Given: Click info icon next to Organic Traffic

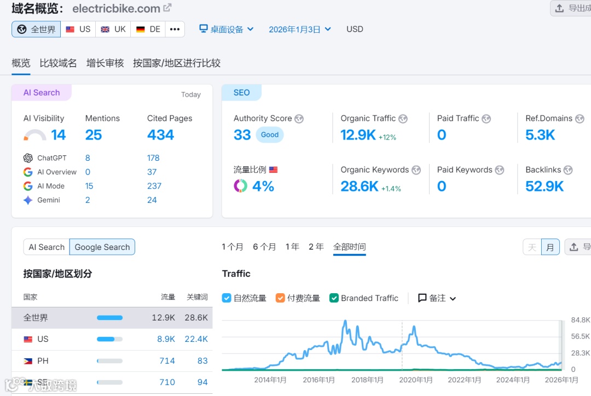Looking at the screenshot, I should [x=403, y=119].
